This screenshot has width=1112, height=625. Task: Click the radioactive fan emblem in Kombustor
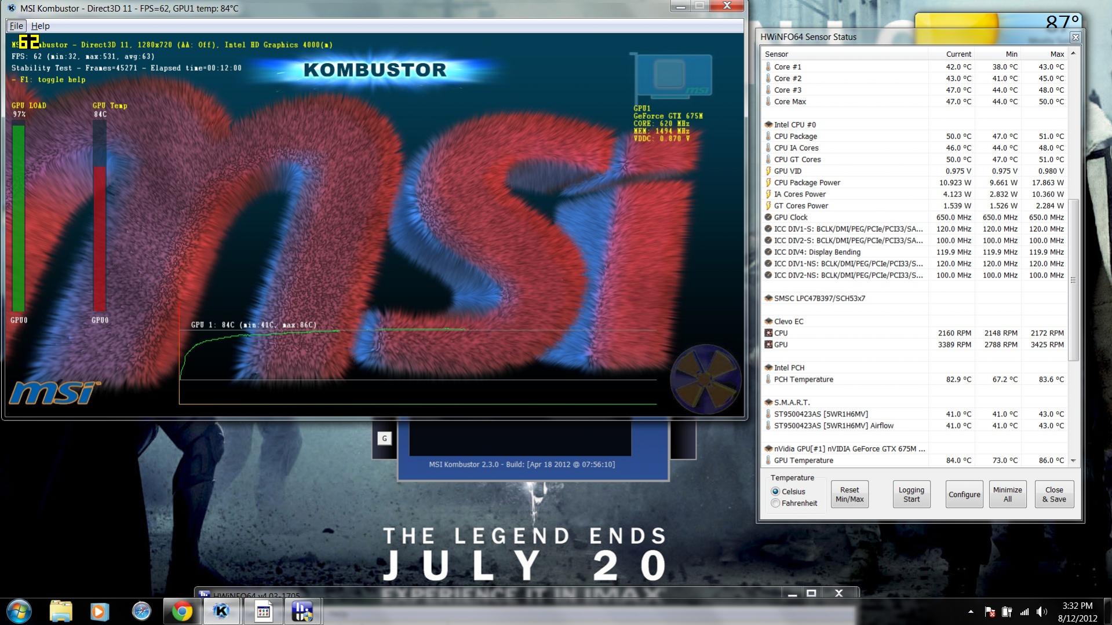705,379
